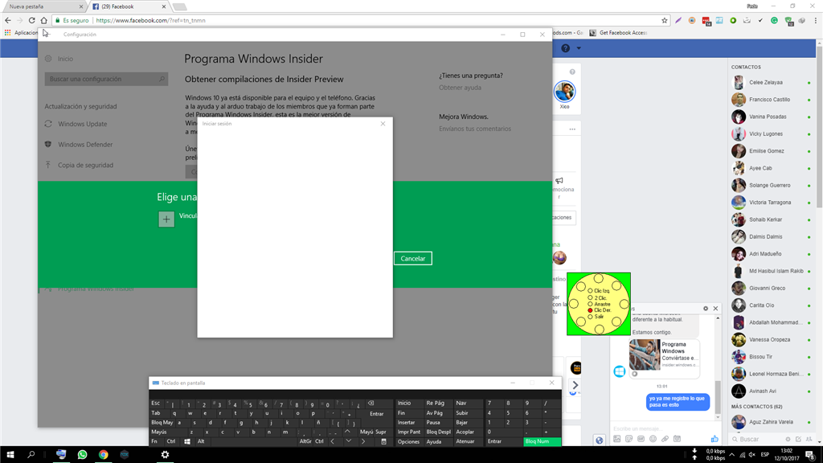Click the Windows key on on-screen keyboard
Viewport: 823px width, 463px height.
click(x=186, y=441)
